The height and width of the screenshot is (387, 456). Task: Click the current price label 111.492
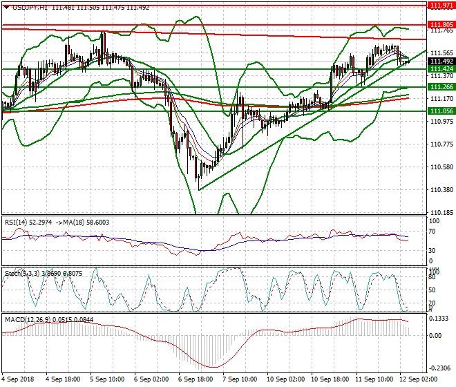441,62
